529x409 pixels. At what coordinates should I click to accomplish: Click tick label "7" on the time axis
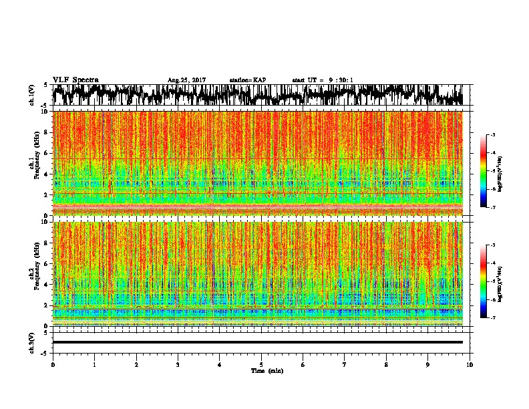pos(345,365)
